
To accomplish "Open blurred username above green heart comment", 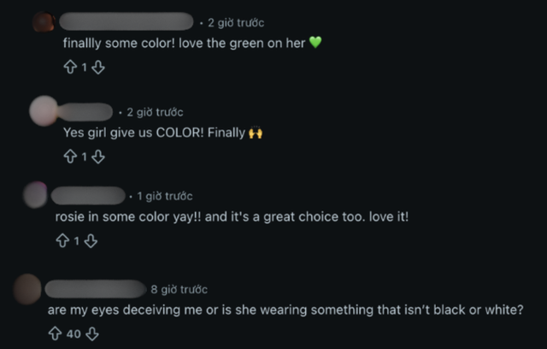I will tap(126, 21).
